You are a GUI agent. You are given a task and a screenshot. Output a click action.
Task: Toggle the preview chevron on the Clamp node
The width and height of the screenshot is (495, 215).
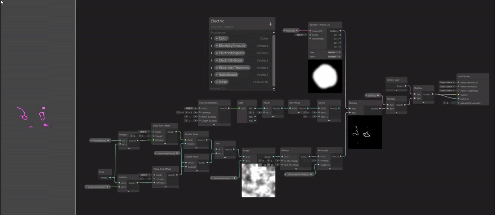pos(328,120)
